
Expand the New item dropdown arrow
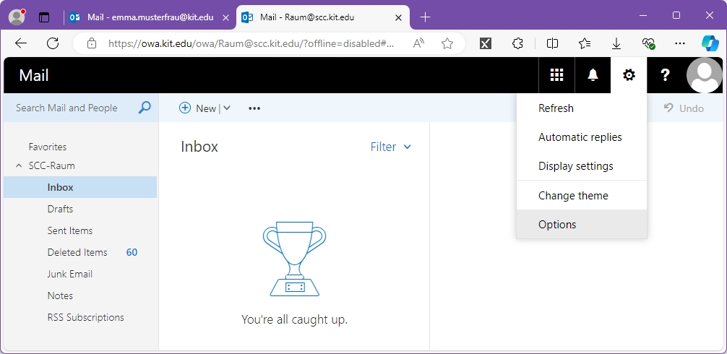click(x=227, y=108)
